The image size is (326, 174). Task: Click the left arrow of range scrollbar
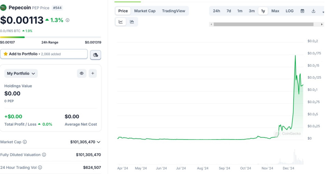coord(211,24)
